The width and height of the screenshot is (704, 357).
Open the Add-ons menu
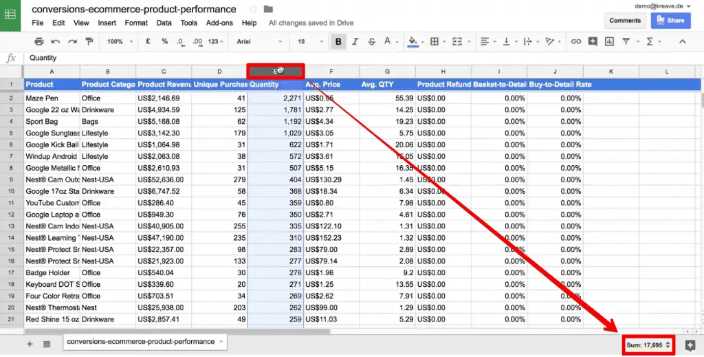click(219, 23)
